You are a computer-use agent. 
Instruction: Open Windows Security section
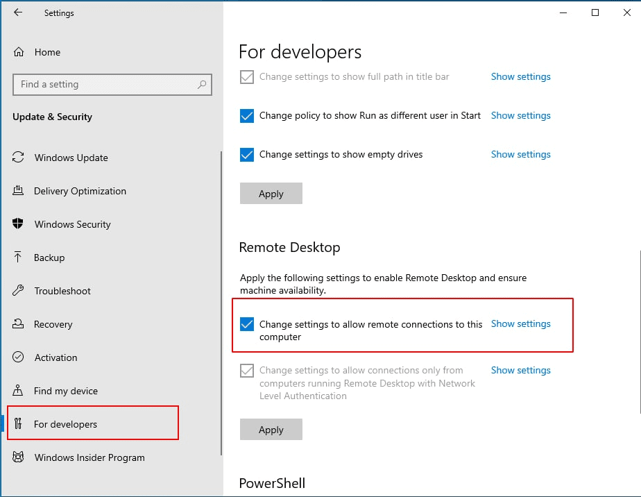72,224
